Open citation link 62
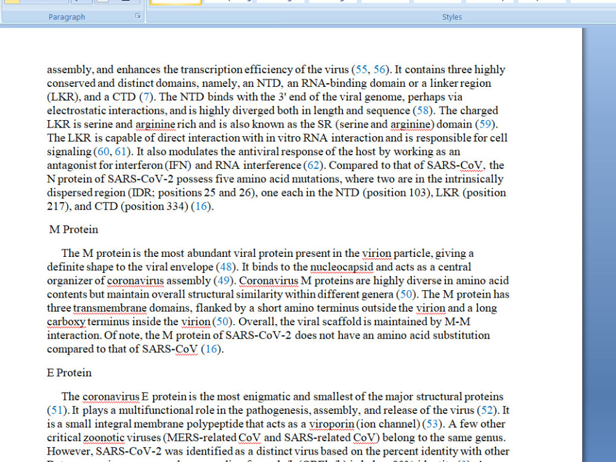This screenshot has height=462, width=616. click(313, 165)
